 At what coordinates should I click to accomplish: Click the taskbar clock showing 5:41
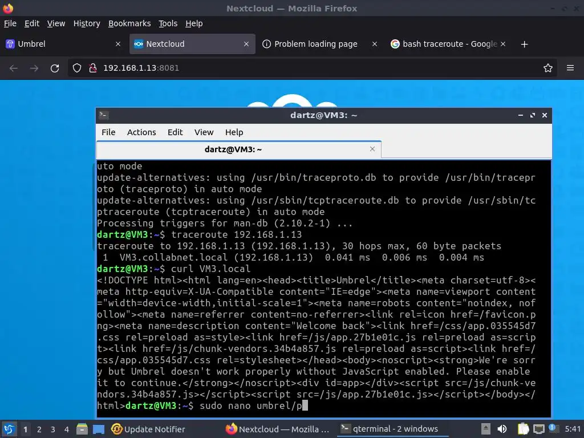[573, 429]
